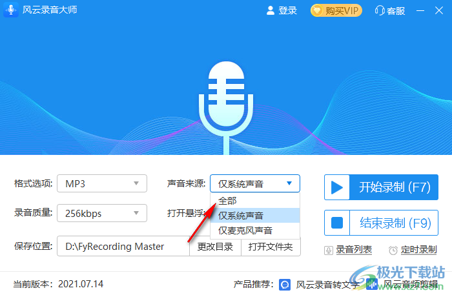Click the 声音来源 label
The image size is (452, 297).
click(x=187, y=183)
